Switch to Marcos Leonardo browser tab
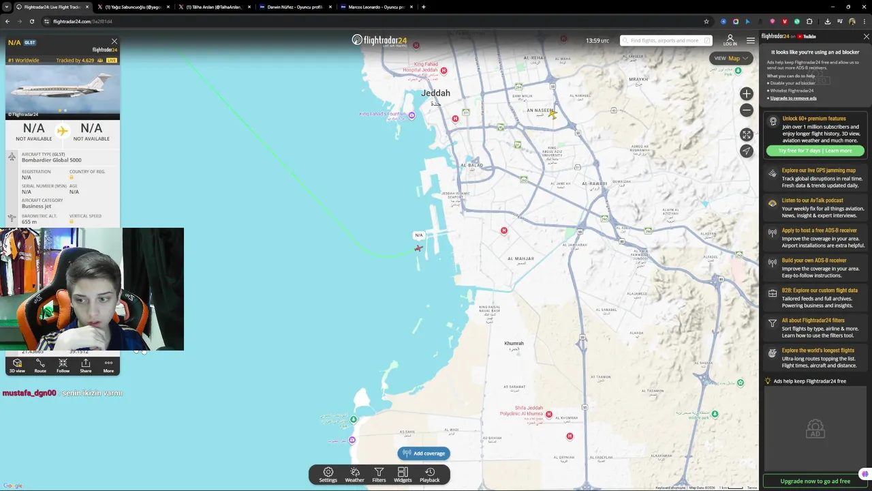This screenshot has width=872, height=491. pyautogui.click(x=376, y=7)
